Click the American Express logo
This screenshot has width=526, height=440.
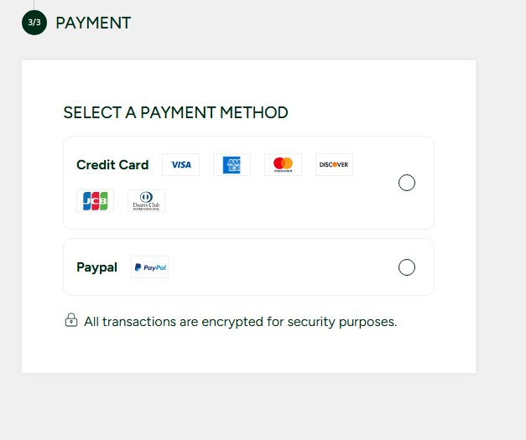pos(232,165)
